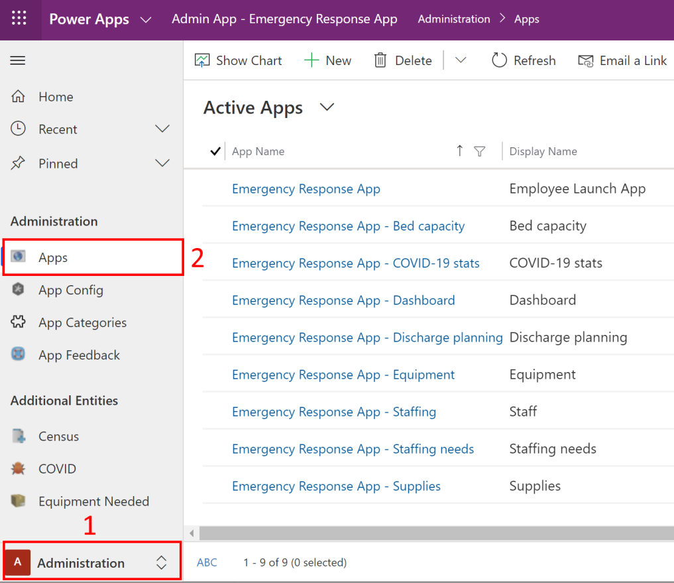Viewport: 674px width, 583px height.
Task: Open Emergency Response App - COVID-19 stats link
Action: [x=356, y=263]
